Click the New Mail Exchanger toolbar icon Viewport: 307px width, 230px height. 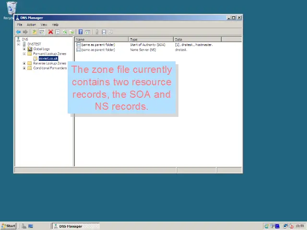(110, 32)
